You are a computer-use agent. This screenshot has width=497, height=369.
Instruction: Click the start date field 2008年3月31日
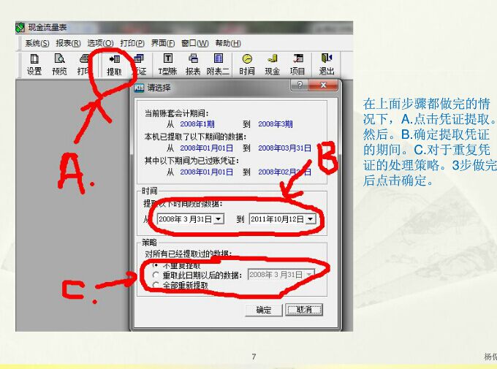tap(191, 219)
